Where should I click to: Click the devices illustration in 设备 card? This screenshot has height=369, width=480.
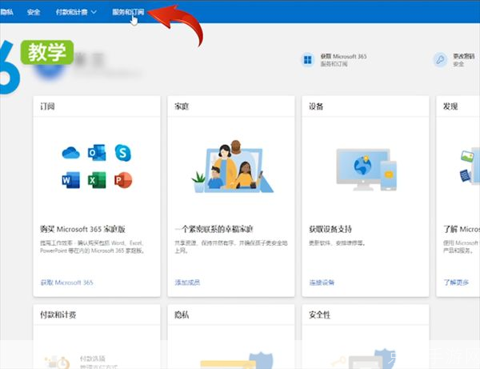point(366,170)
